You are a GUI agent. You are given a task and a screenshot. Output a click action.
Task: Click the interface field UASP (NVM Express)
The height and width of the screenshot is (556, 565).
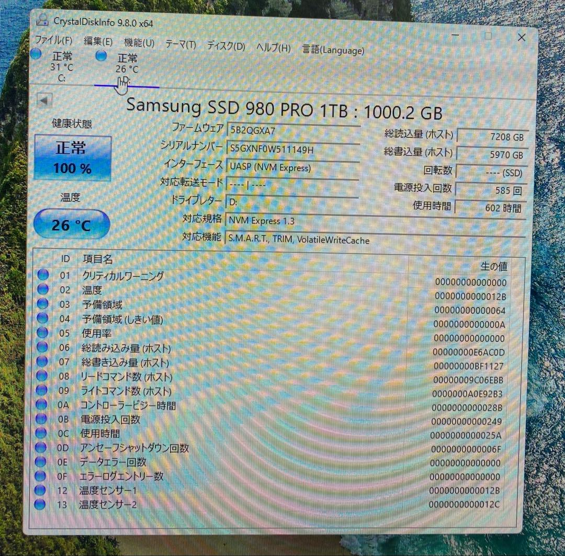click(x=292, y=167)
